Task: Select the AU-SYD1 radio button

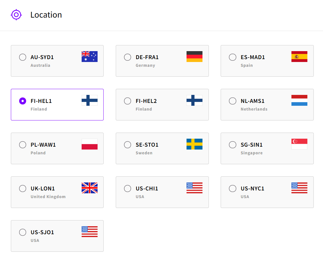Action: pyautogui.click(x=23, y=57)
